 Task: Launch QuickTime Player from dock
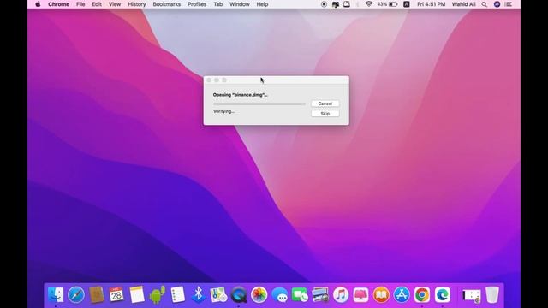(x=239, y=294)
